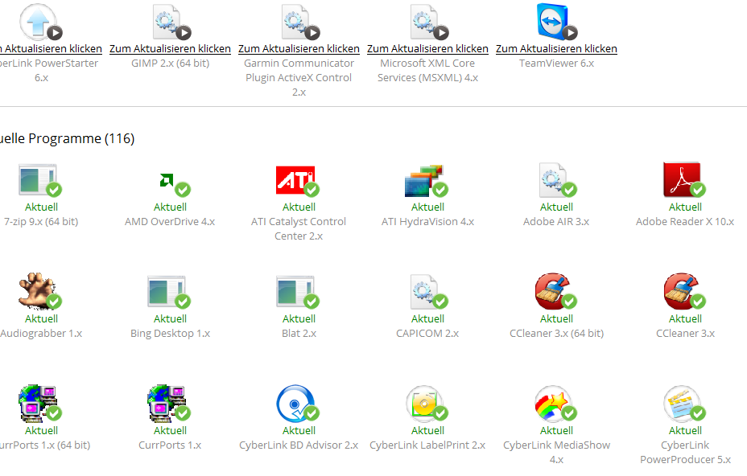This screenshot has height=476, width=747.
Task: Click the TeamViewer 6.x program icon
Action: click(x=555, y=21)
